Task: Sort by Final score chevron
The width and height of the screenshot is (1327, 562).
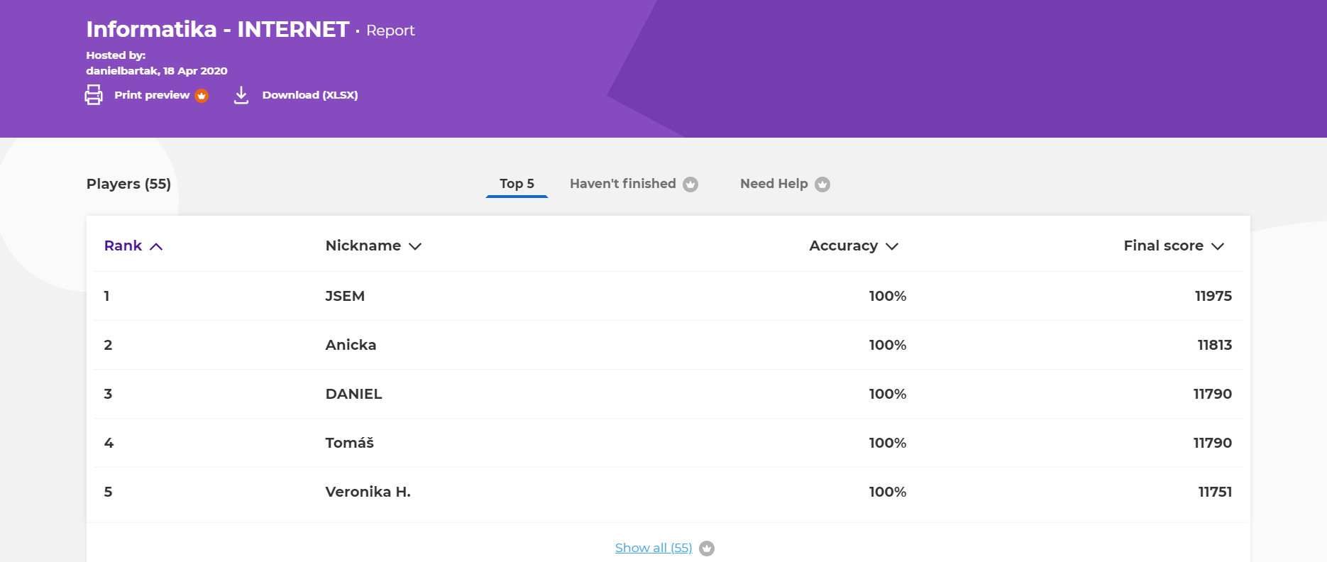Action: (x=1218, y=246)
